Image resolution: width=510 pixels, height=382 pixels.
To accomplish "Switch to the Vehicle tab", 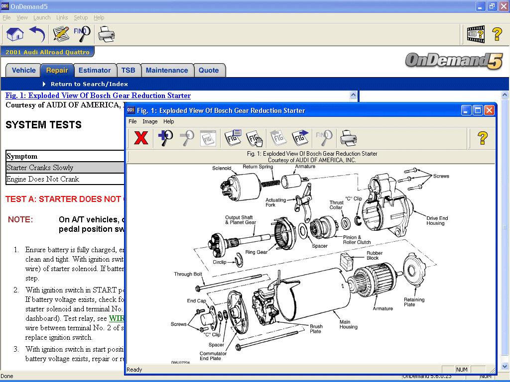I will click(24, 71).
